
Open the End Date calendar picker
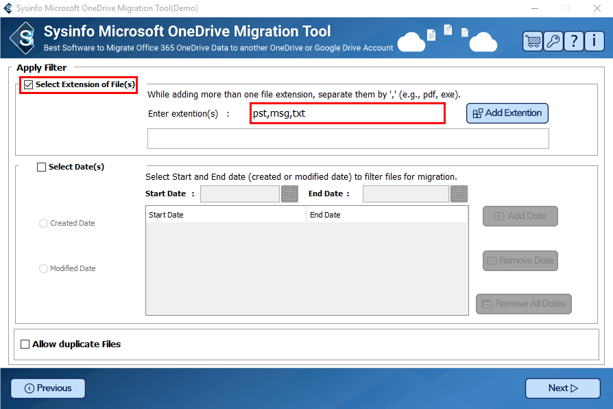459,194
